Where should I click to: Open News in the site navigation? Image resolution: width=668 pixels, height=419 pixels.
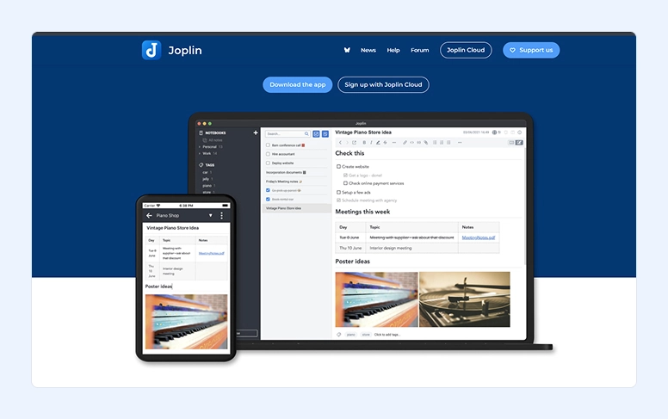tap(368, 50)
